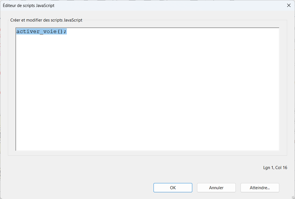Click the center of the script editing area
The height and width of the screenshot is (199, 295).
pyautogui.click(x=147, y=89)
